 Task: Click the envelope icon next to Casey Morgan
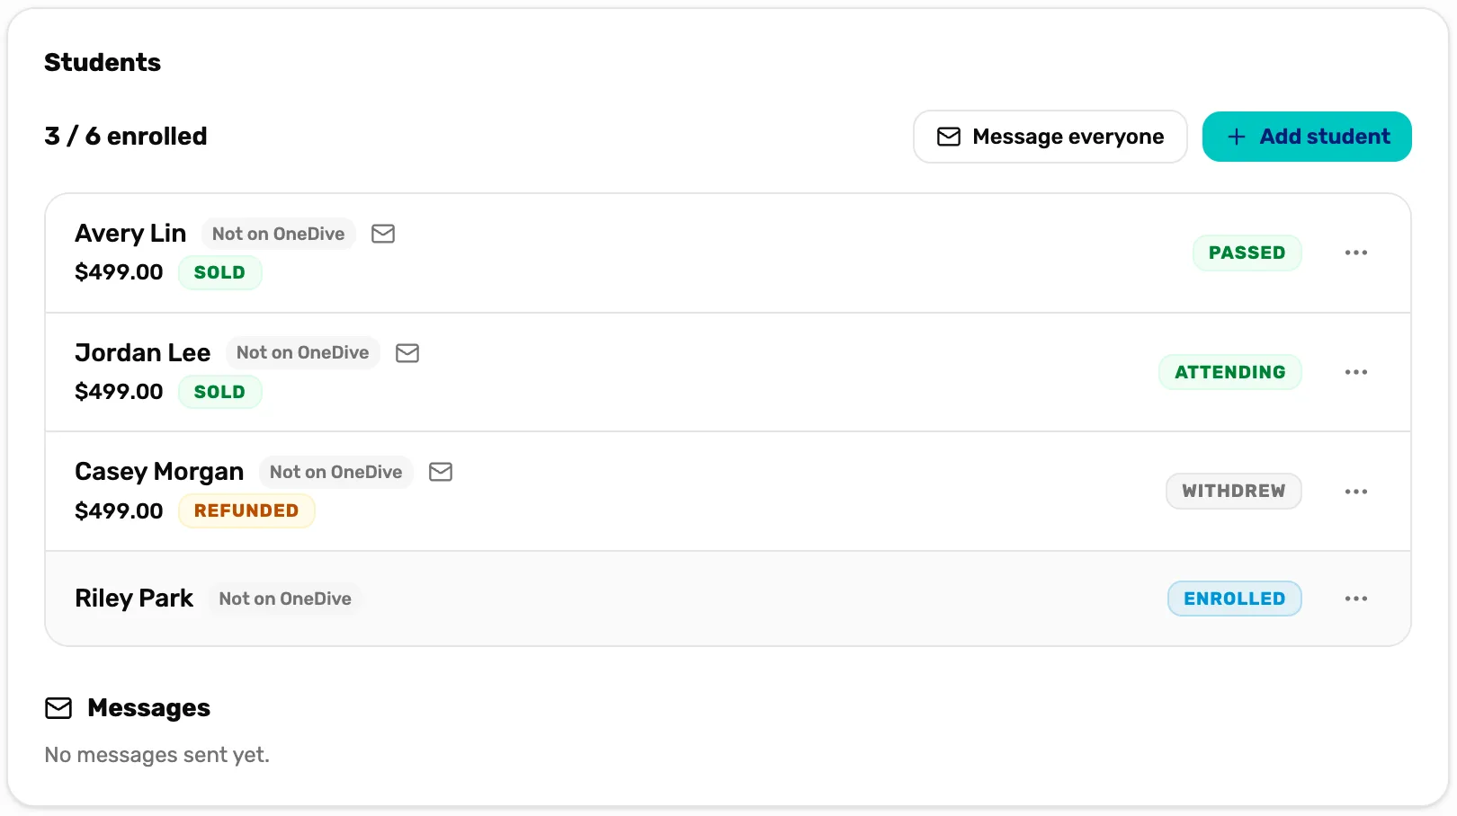click(441, 472)
